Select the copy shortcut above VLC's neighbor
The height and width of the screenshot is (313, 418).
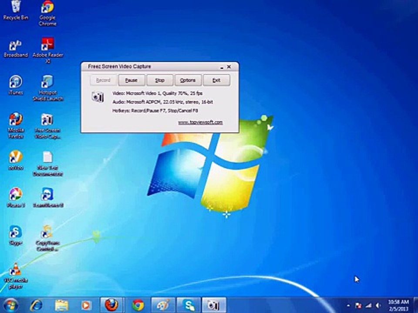[47, 239]
